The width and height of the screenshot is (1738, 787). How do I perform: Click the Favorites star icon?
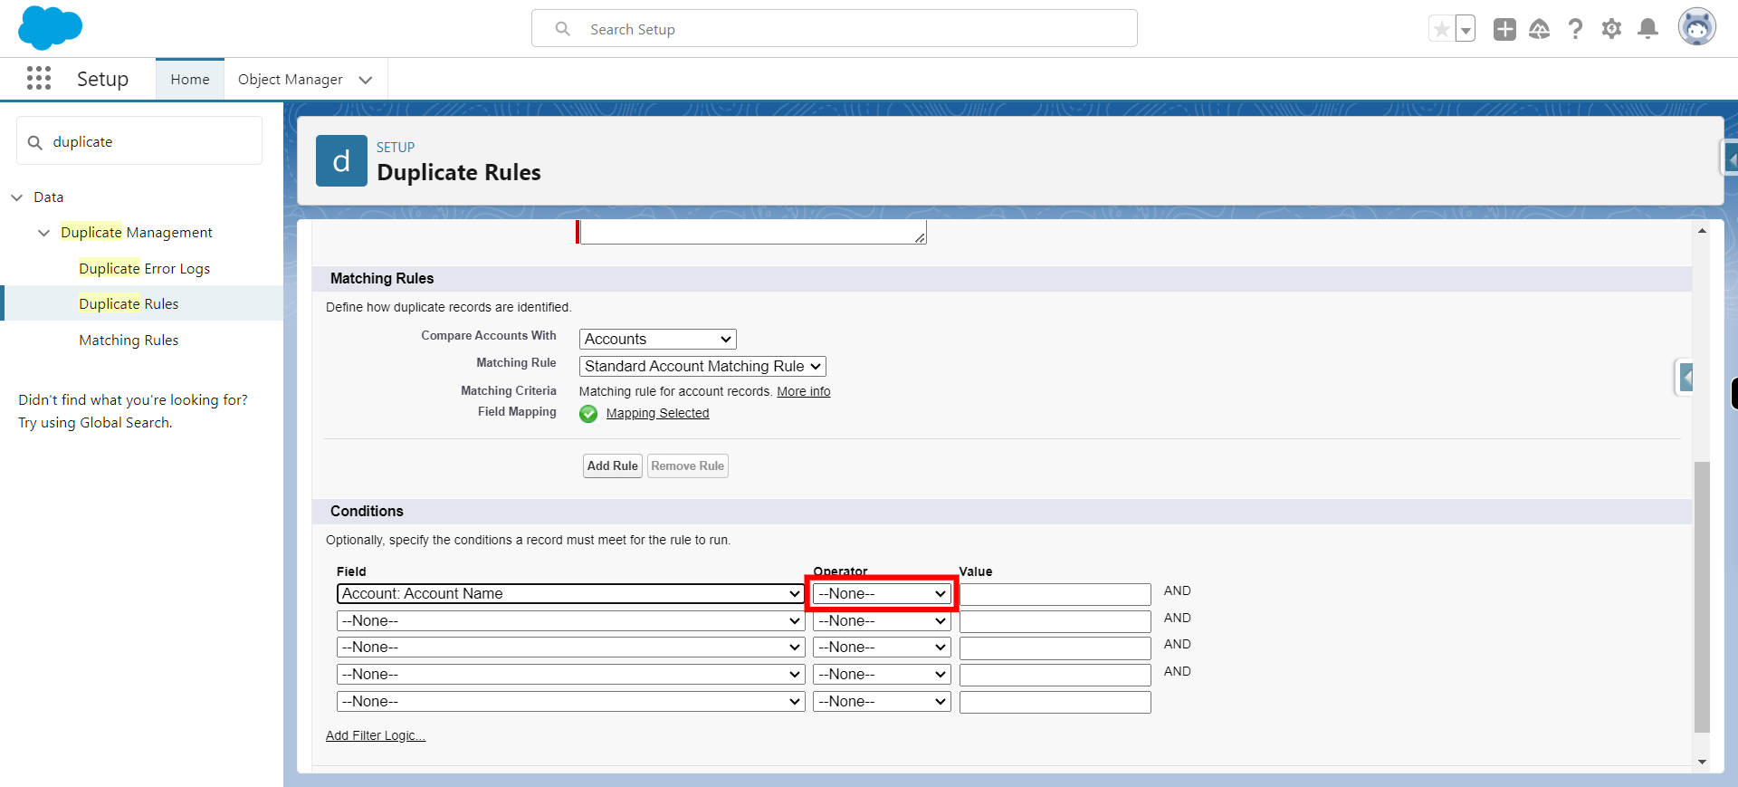pos(1441,29)
